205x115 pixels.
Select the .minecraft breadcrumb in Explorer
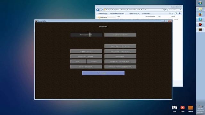132,10
